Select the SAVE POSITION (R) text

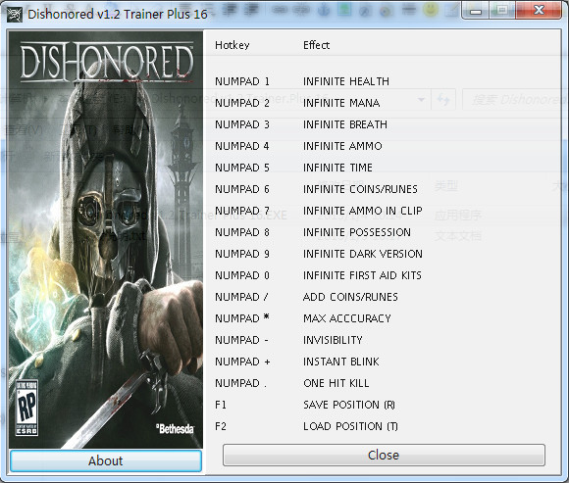click(349, 405)
